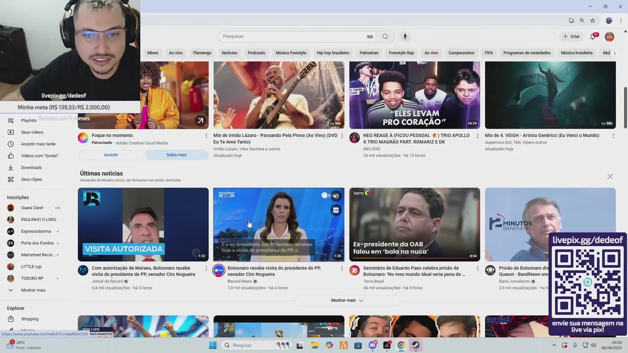Open the Irmão Lázaro guitar mix thumbnail
Image resolution: width=628 pixels, height=353 pixels.
279,95
